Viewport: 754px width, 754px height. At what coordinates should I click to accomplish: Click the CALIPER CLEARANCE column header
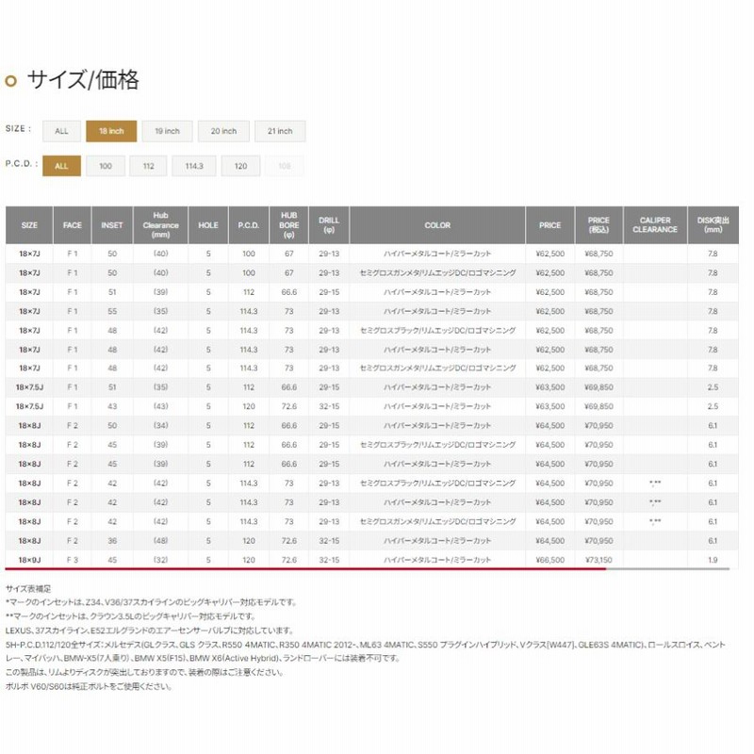[x=654, y=225]
